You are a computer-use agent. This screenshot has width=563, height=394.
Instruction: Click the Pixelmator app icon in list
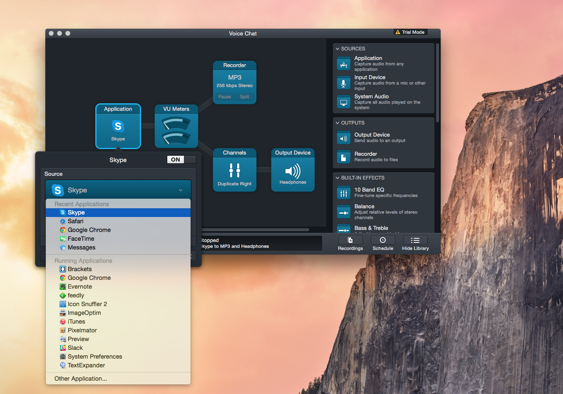63,330
